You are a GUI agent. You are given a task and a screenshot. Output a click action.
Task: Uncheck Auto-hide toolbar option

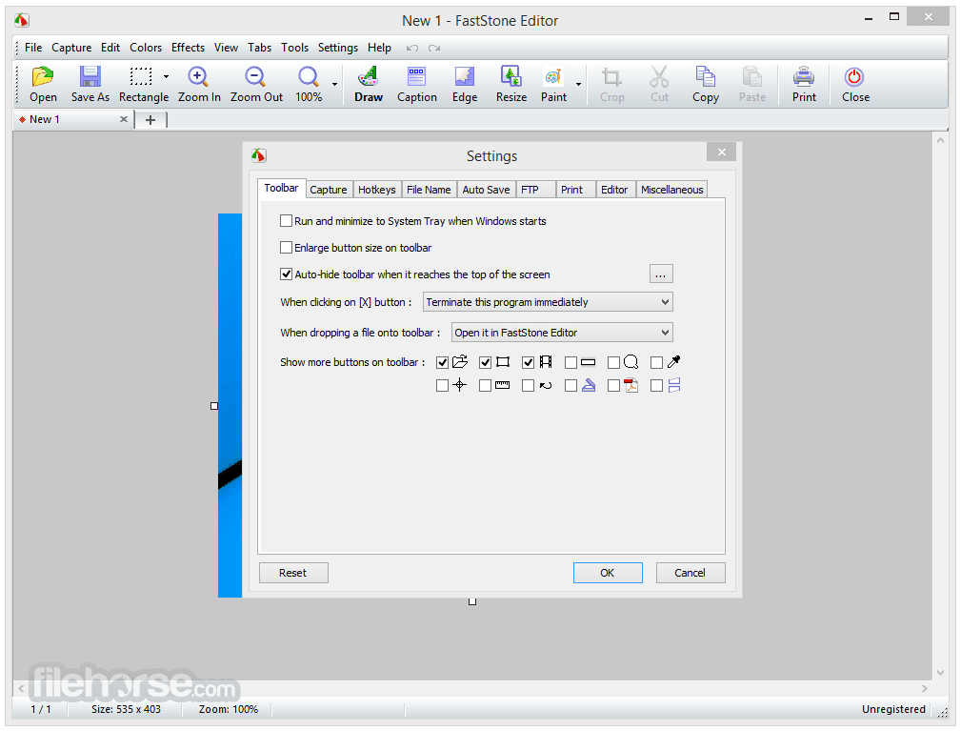tap(286, 274)
